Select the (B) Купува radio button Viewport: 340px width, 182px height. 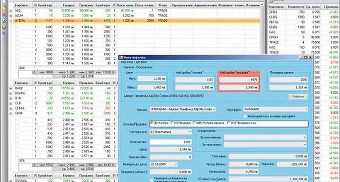(152, 123)
